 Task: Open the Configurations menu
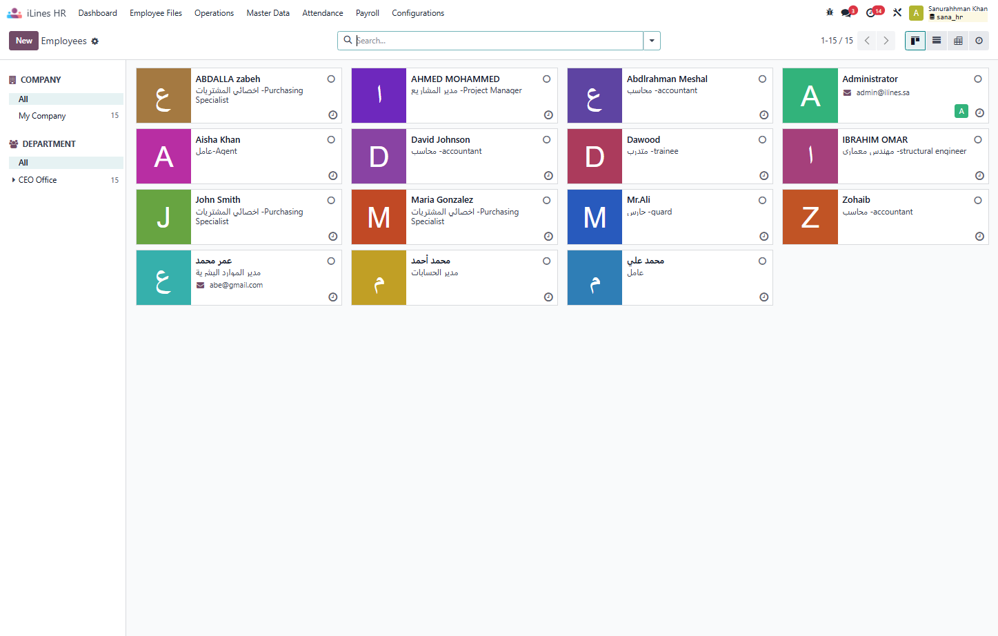pos(418,13)
